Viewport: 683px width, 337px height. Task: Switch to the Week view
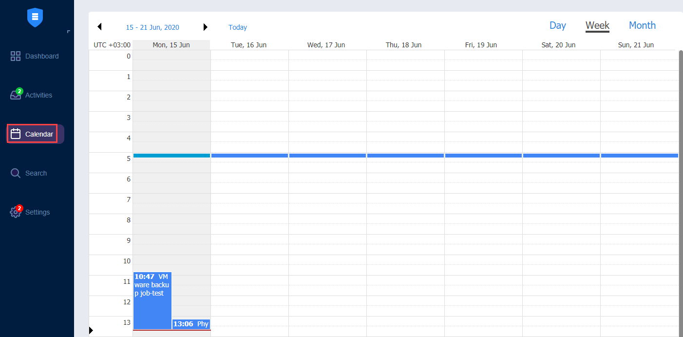(x=597, y=25)
